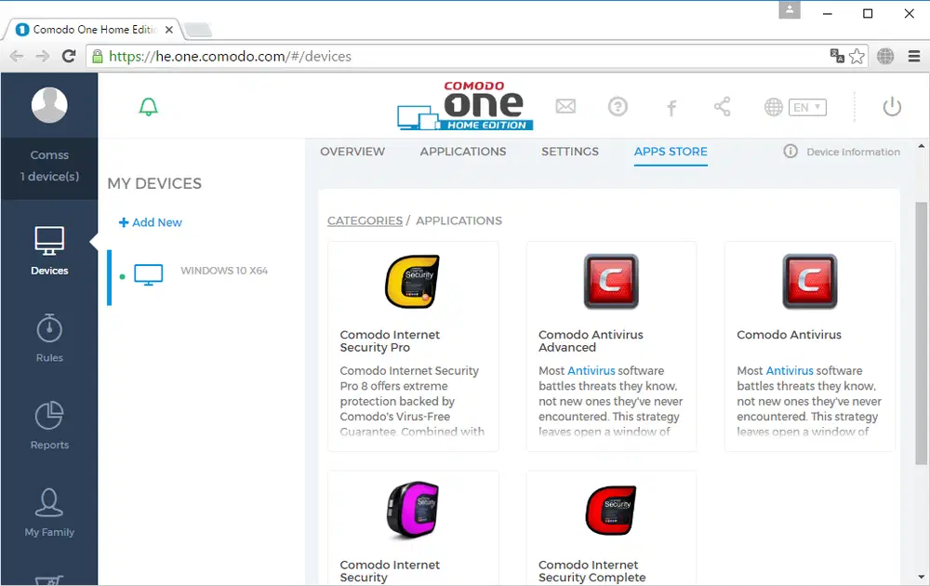Image resolution: width=930 pixels, height=586 pixels.
Task: Click the power logout icon
Action: pos(892,107)
